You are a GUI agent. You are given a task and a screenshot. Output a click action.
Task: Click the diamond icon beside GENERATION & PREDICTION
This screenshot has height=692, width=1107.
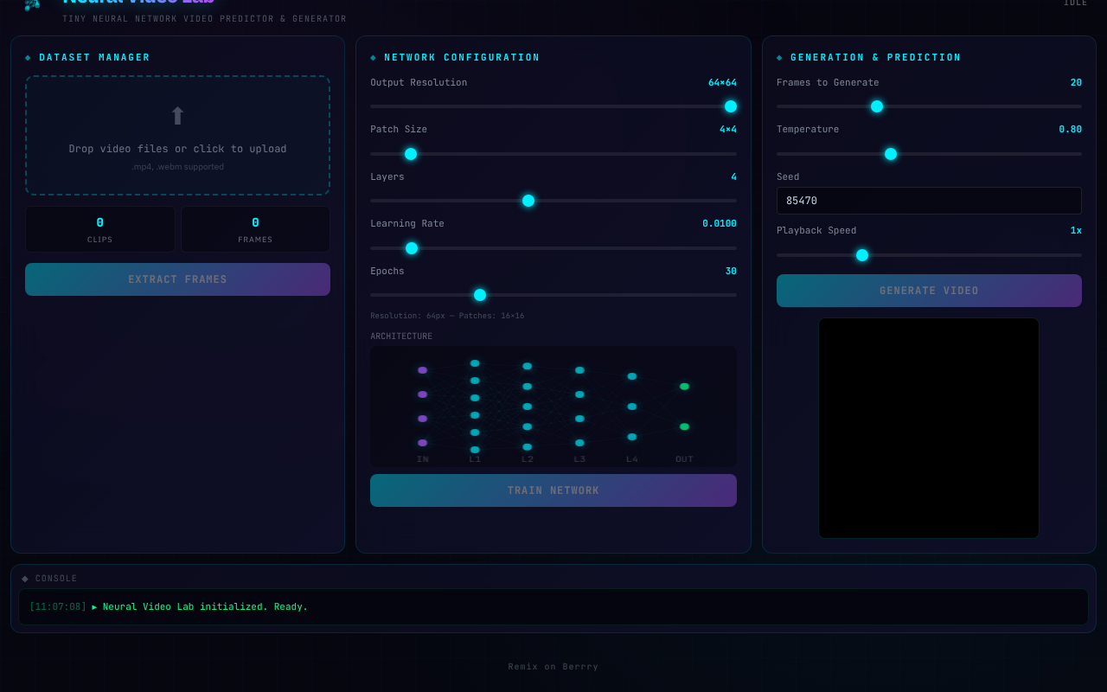click(x=779, y=57)
